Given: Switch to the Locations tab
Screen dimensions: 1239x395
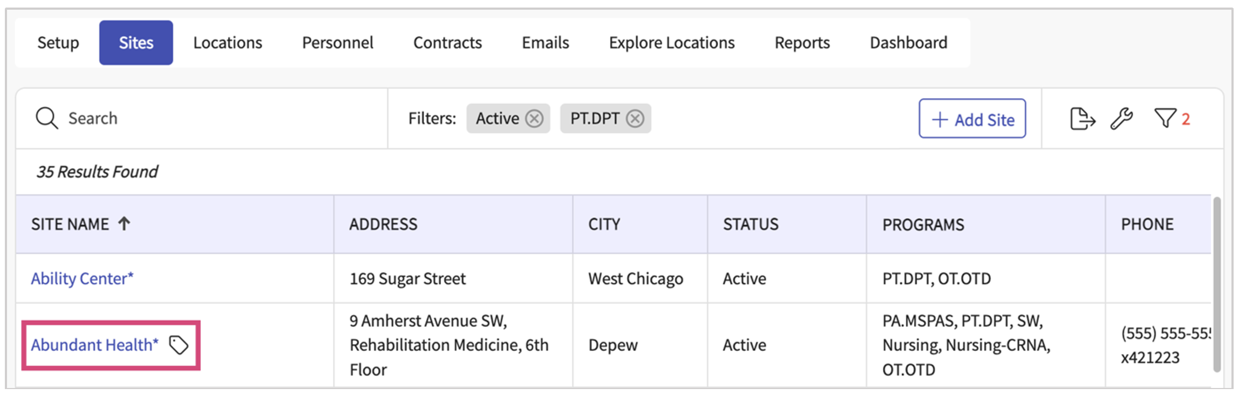Looking at the screenshot, I should [x=227, y=43].
